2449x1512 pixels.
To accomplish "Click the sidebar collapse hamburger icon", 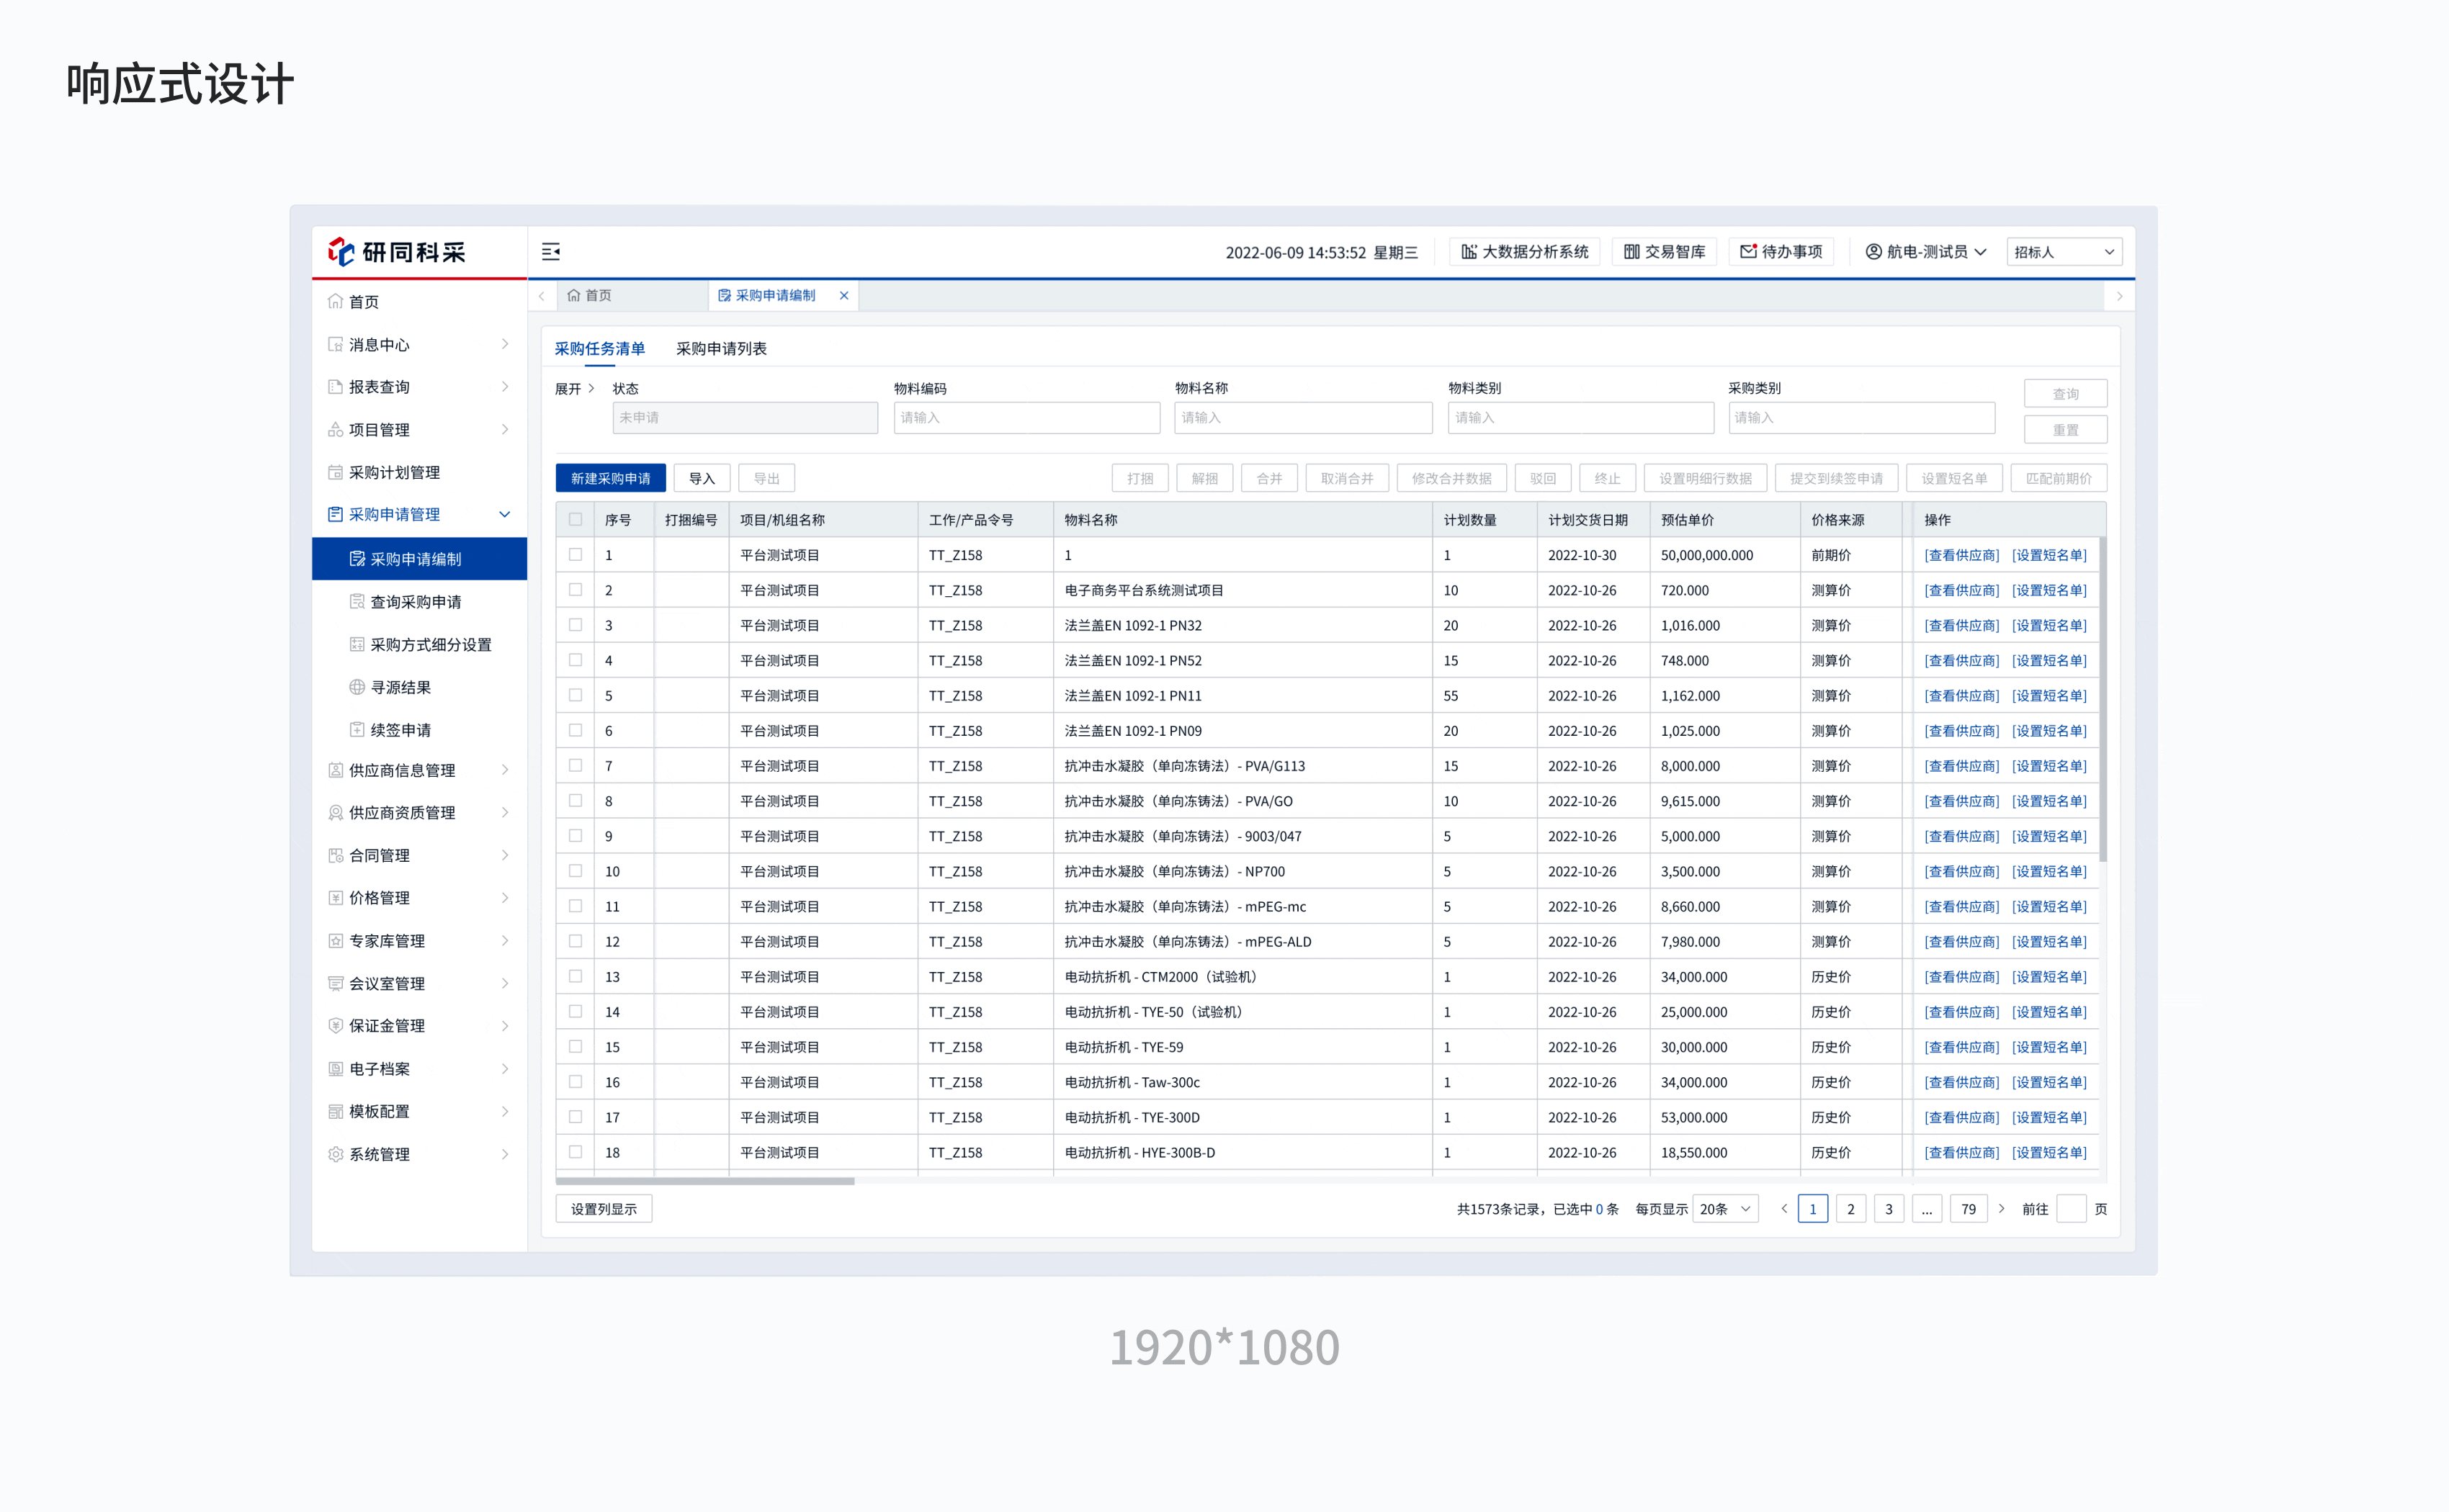I will pyautogui.click(x=550, y=252).
